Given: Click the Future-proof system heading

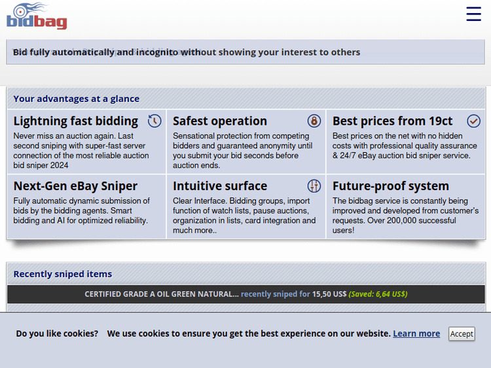Looking at the screenshot, I should point(391,186).
